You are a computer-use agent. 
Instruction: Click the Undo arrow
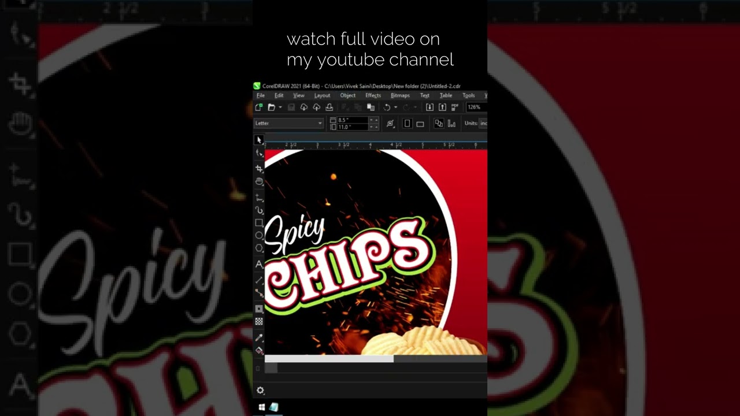(x=387, y=107)
